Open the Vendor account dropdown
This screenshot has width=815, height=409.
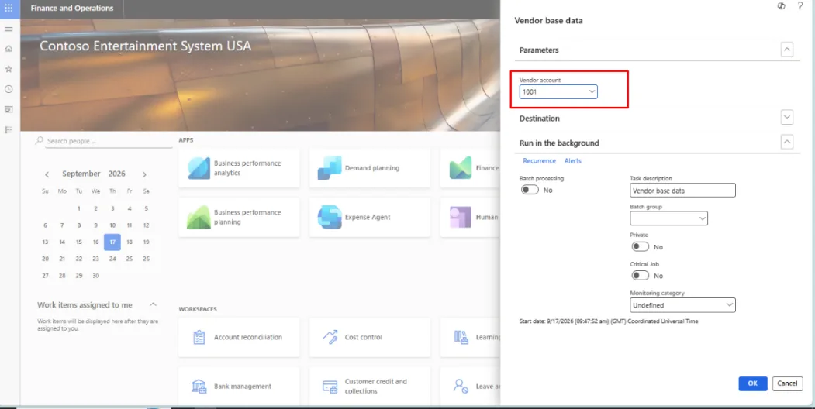[x=592, y=92]
